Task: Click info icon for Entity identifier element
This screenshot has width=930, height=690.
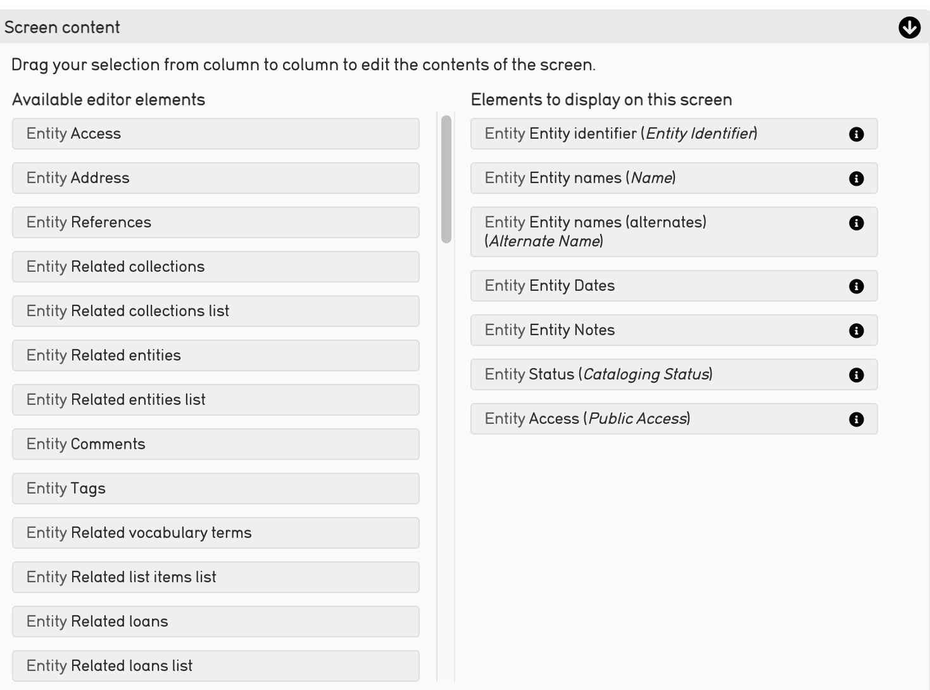Action: (856, 134)
